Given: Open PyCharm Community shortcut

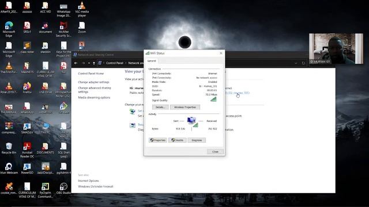Looking at the screenshot, I should [45, 190].
